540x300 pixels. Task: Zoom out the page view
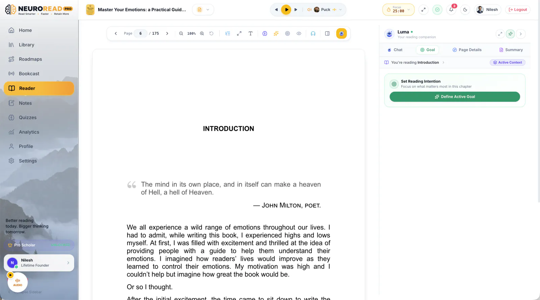click(181, 34)
